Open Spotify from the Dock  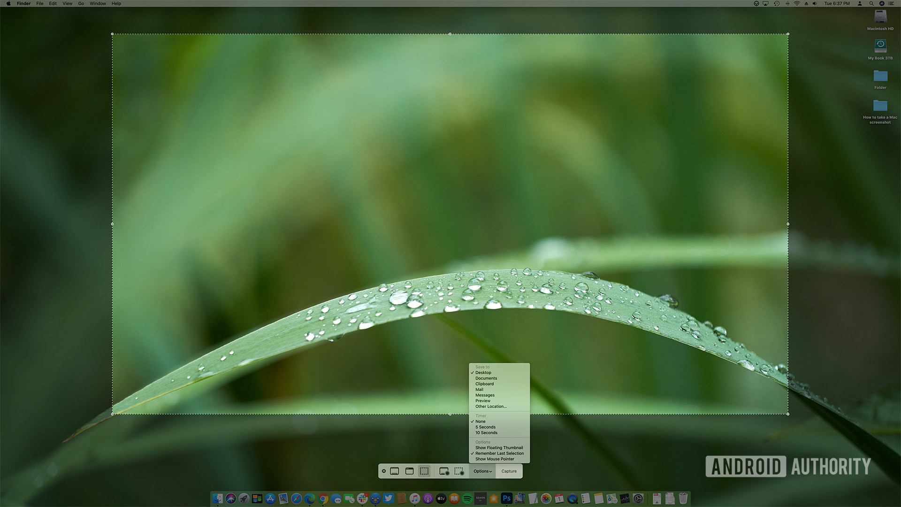[x=467, y=499]
